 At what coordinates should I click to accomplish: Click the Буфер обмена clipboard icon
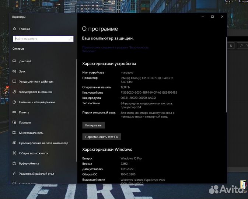click(14, 163)
